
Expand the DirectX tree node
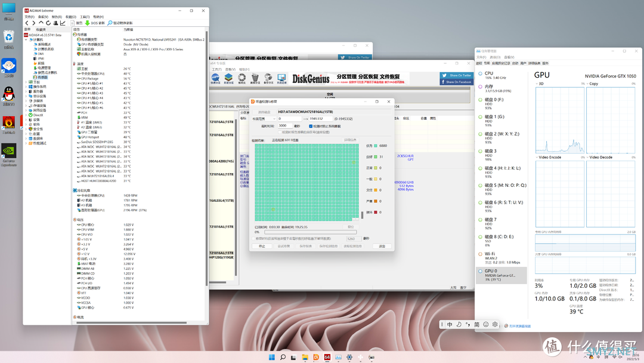pyautogui.click(x=26, y=115)
